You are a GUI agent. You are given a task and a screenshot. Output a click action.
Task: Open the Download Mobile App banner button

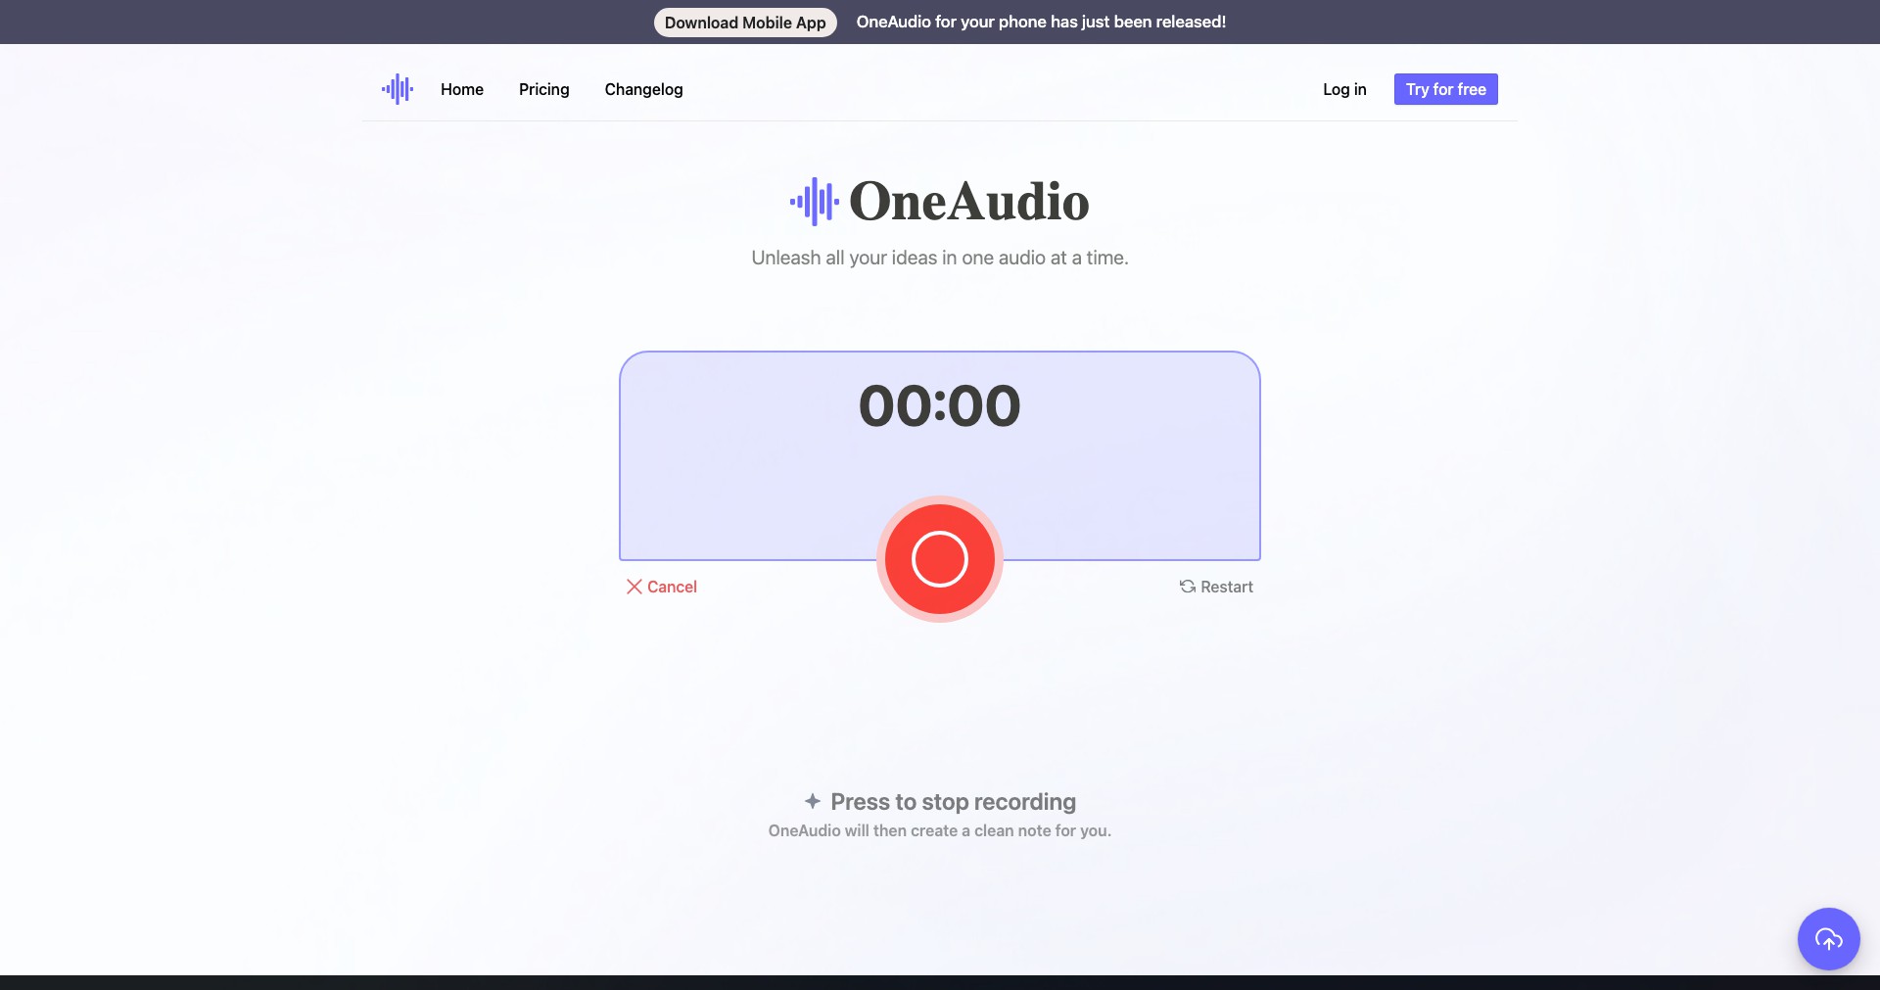click(x=745, y=23)
